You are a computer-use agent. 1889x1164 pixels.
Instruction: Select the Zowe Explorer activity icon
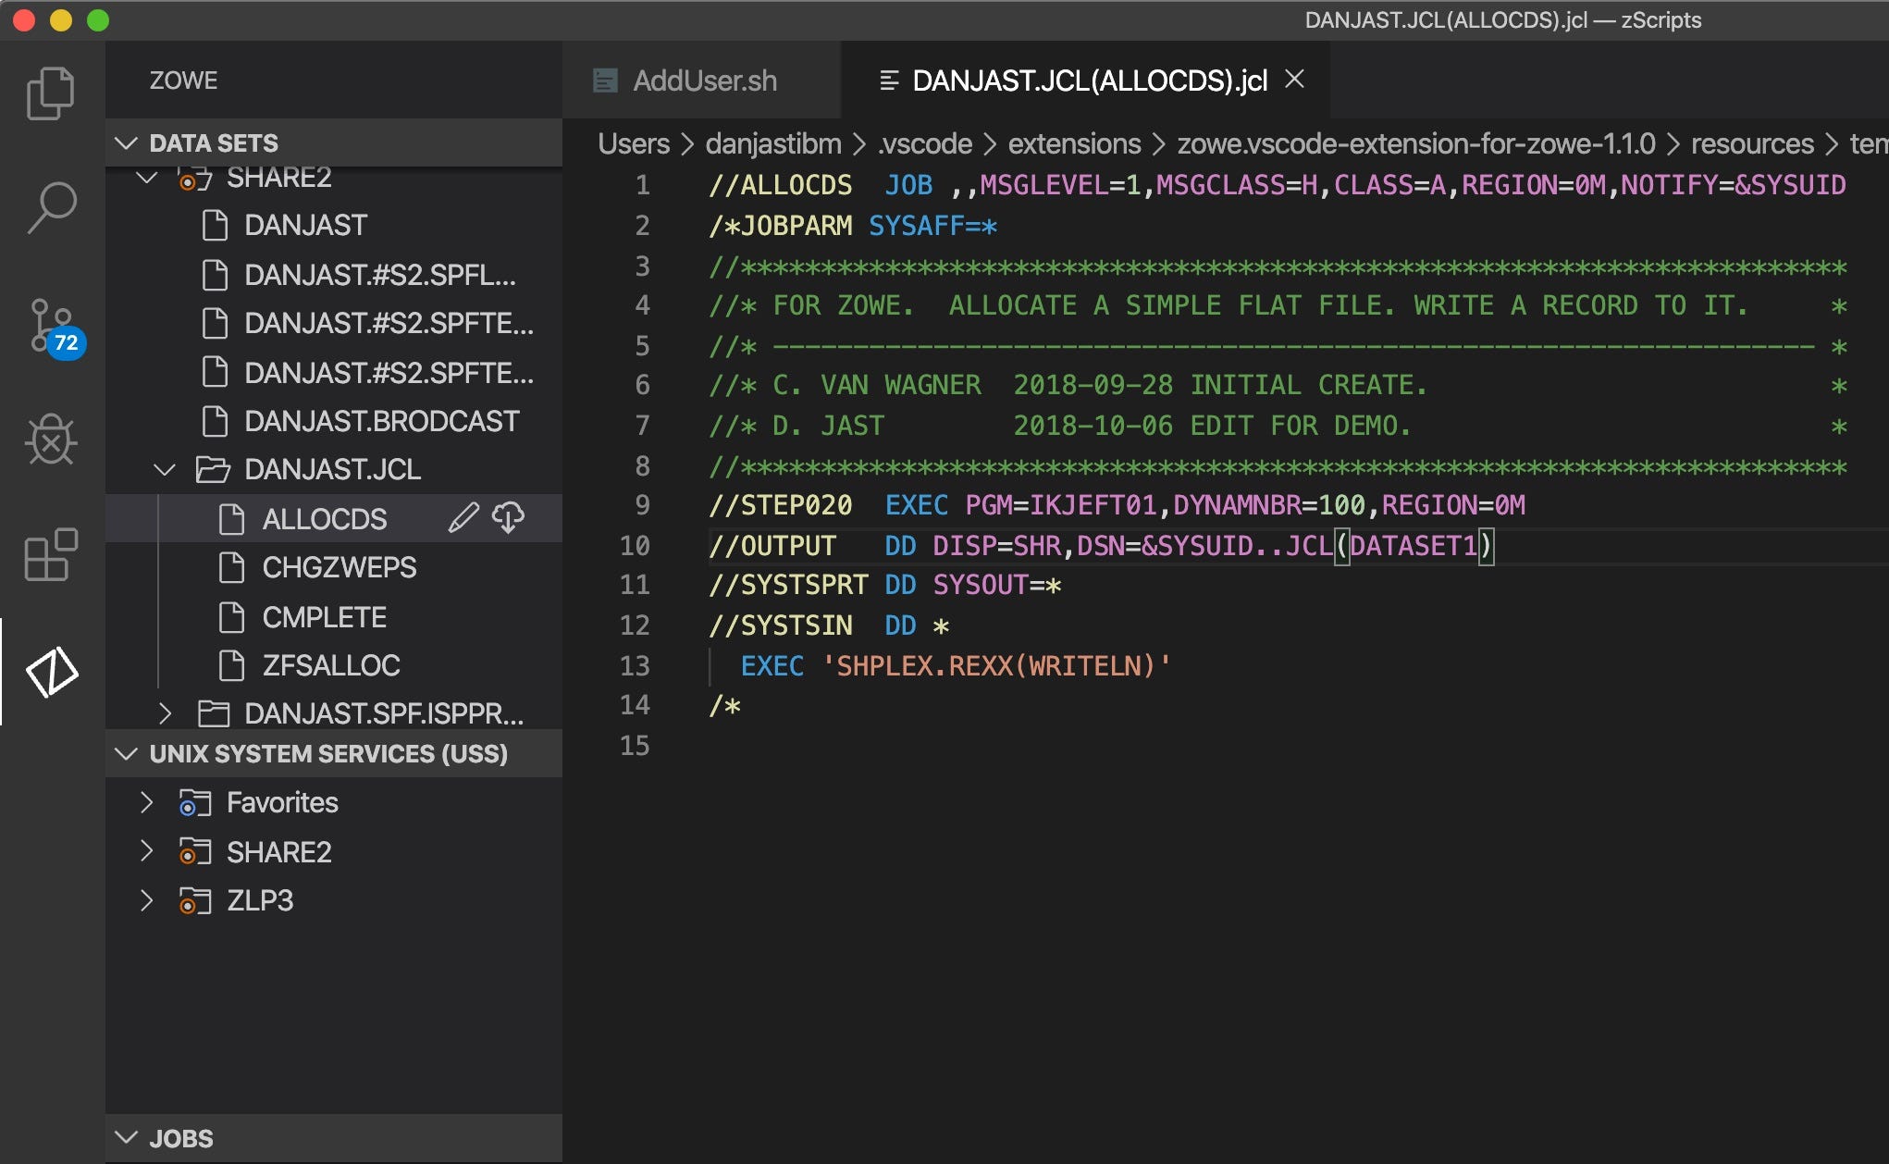[x=51, y=672]
